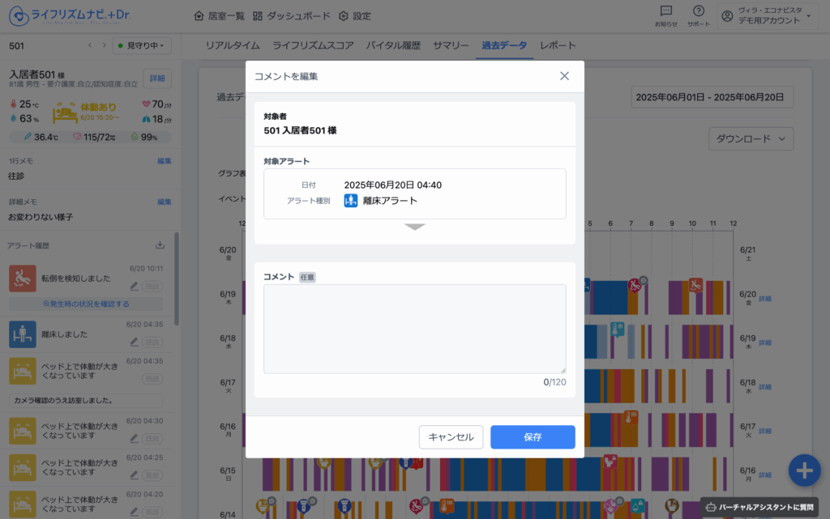Switch to the リアルタイム tab
Screen dimensions: 830x519
[233, 45]
